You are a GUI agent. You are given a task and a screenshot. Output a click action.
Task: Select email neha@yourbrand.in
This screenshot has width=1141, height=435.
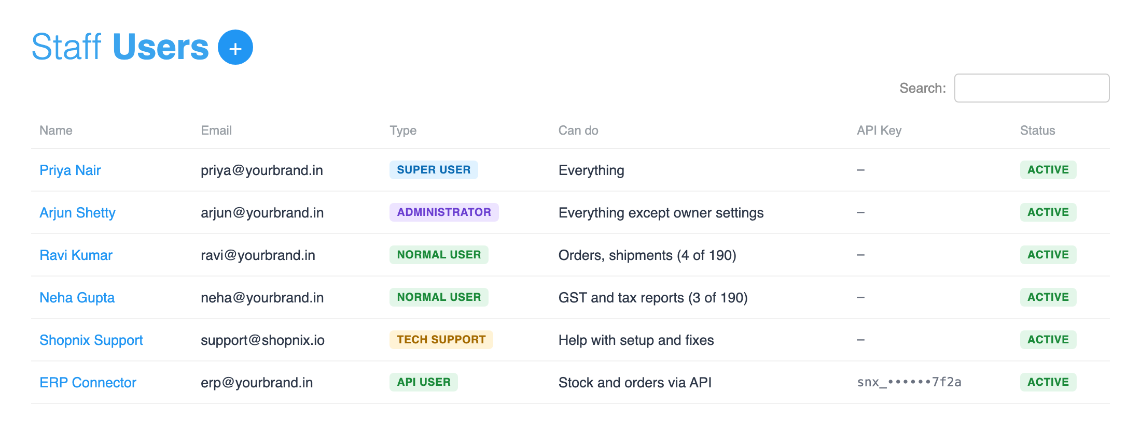tap(262, 298)
